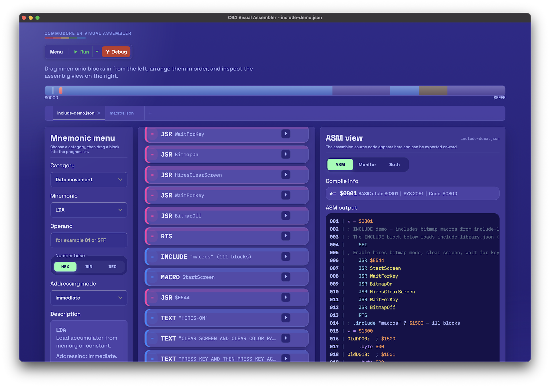
Task: Open the Mnemonic LDA dropdown
Action: tap(89, 210)
